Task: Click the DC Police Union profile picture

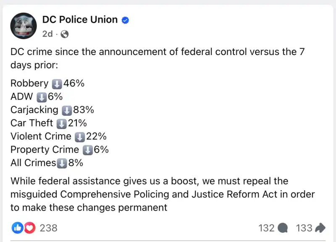Action: (23, 26)
